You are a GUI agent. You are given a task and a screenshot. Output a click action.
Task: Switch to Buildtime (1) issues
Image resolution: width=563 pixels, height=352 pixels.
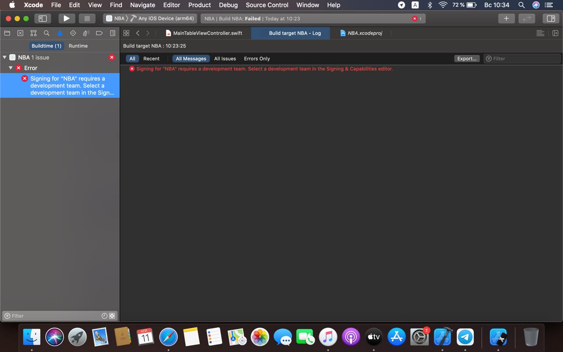pyautogui.click(x=46, y=46)
